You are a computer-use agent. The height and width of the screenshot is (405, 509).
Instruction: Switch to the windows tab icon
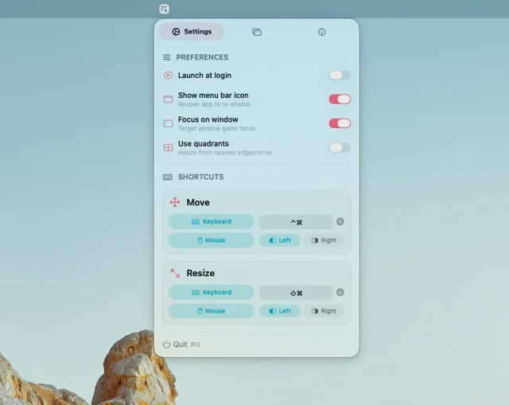pyautogui.click(x=257, y=32)
